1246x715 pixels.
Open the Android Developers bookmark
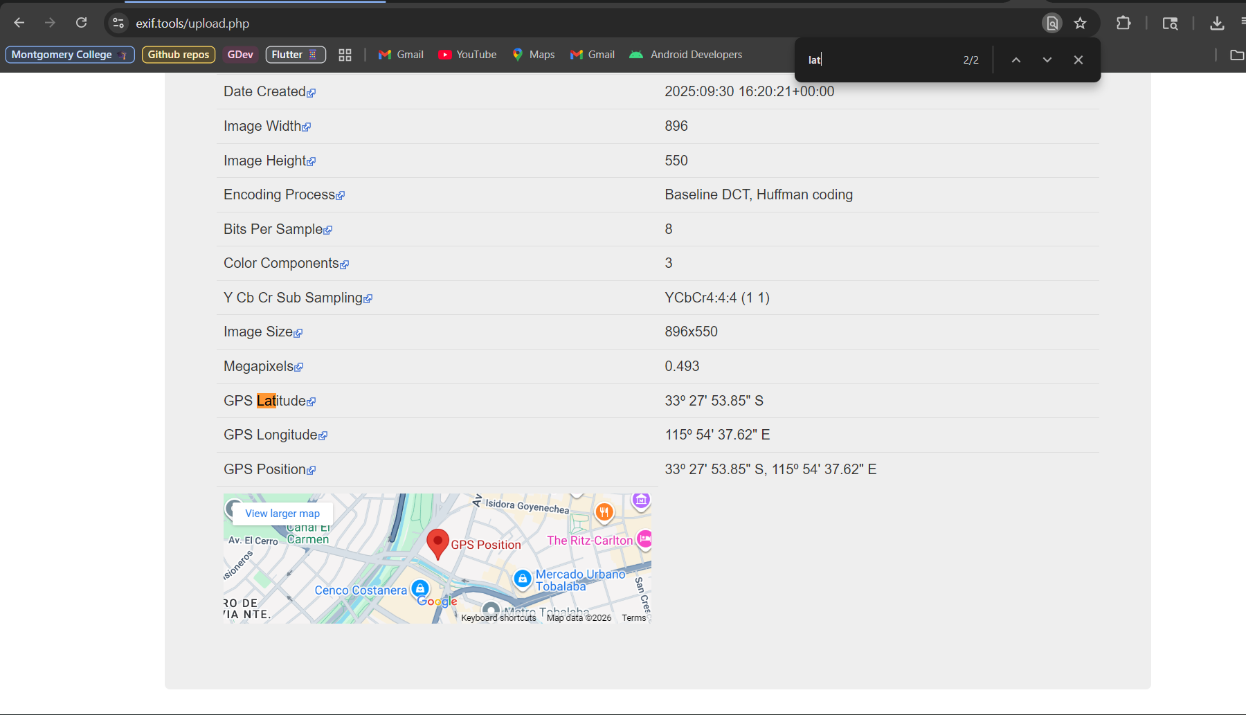[686, 55]
